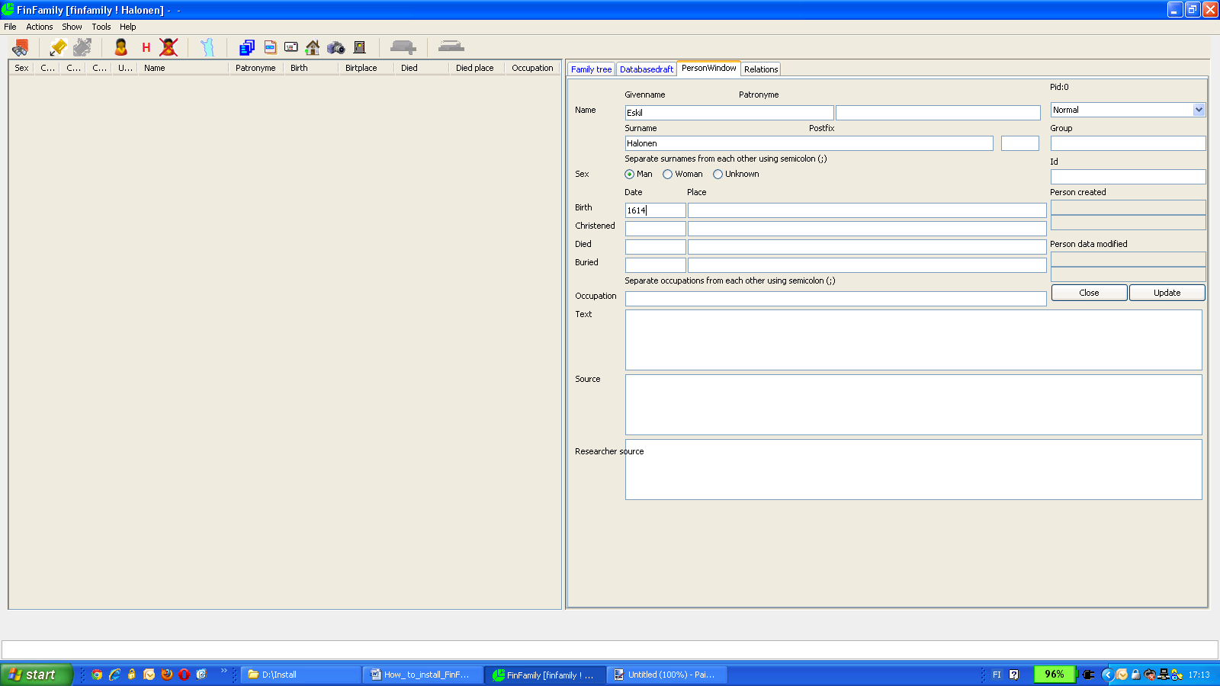The width and height of the screenshot is (1220, 686).
Task: Open the Tools menu
Action: click(101, 27)
